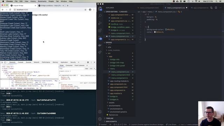Open the Chrome three-dot menu
This screenshot has width=224, height=126.
point(94,9)
